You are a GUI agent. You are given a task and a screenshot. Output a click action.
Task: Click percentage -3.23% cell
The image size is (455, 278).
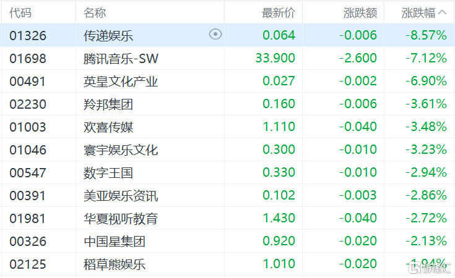[426, 150]
